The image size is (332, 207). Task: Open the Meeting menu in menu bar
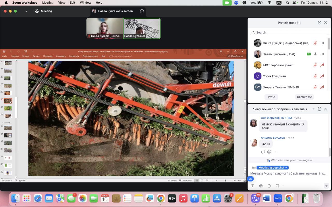point(47,3)
